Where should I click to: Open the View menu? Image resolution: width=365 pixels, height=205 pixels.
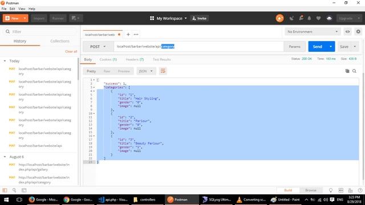22,9
